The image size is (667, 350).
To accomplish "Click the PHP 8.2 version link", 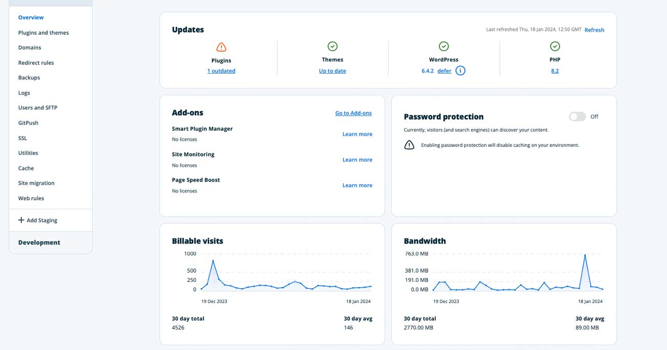I will [x=555, y=71].
